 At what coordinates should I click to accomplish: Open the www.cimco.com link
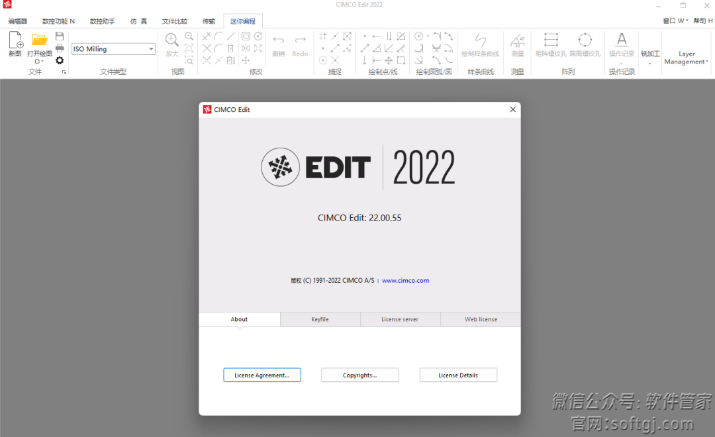click(x=405, y=281)
